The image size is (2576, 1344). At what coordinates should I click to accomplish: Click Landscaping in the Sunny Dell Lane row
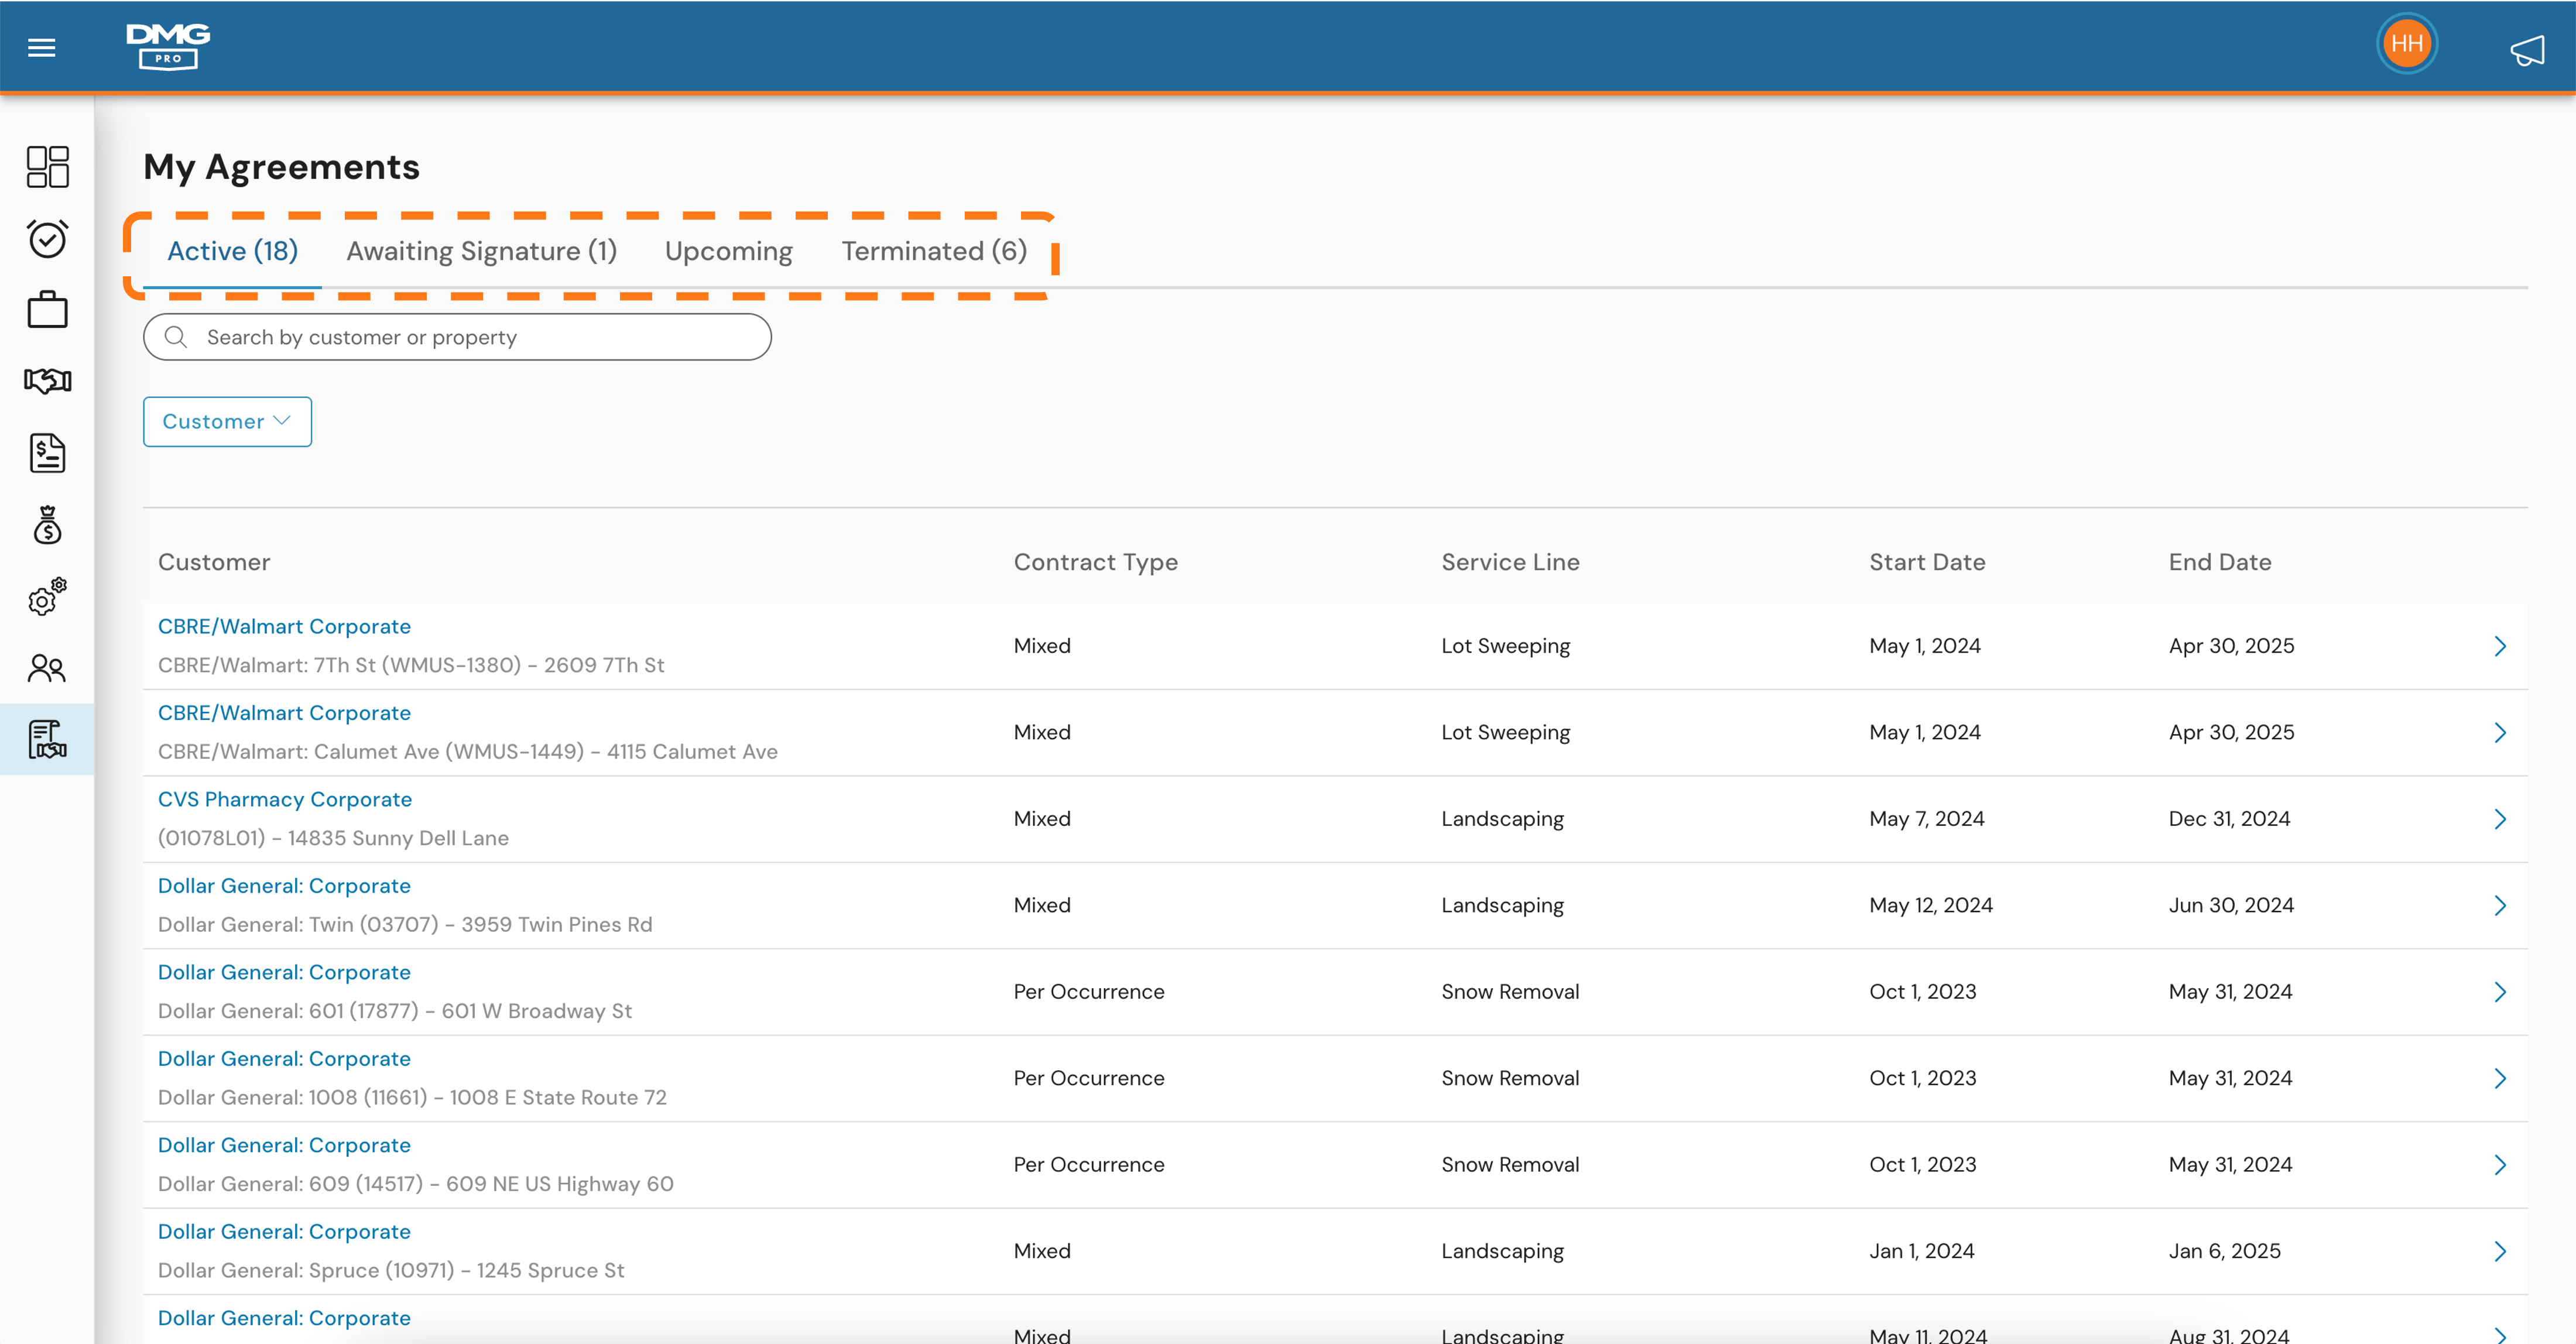1502,819
